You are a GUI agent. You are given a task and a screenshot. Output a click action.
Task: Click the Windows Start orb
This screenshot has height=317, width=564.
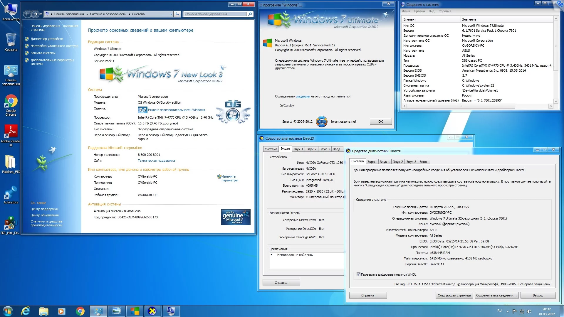coord(8,311)
